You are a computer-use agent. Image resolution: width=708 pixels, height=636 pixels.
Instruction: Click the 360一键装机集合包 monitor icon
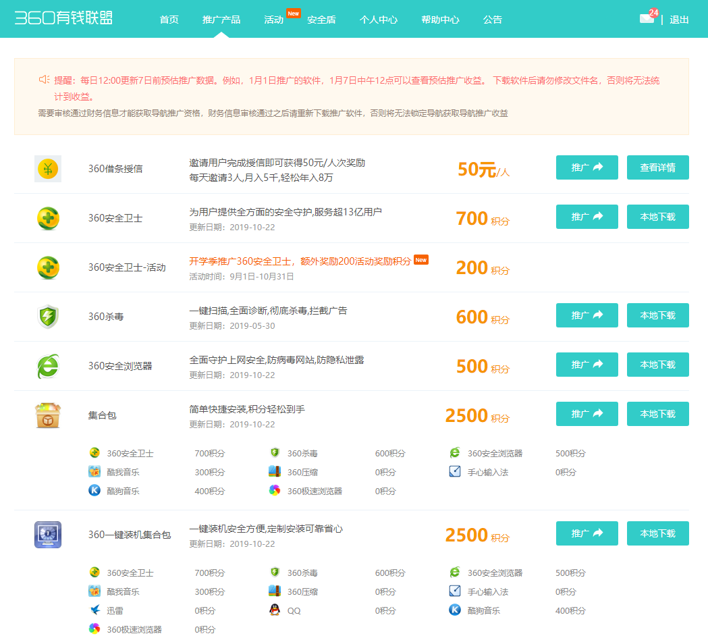(x=48, y=535)
